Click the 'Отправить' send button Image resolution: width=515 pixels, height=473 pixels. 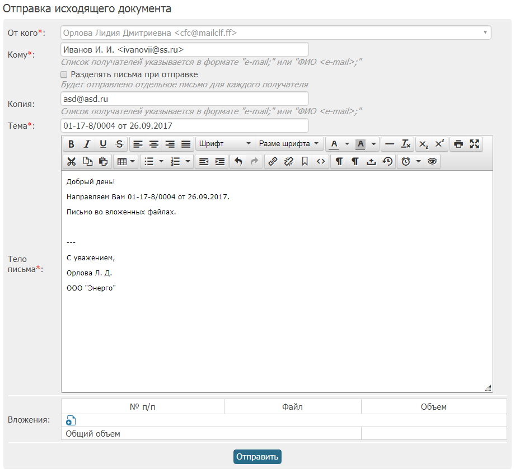[257, 457]
